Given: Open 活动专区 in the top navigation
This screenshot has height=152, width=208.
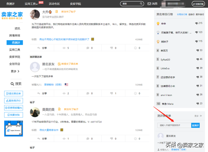Looking at the screenshot, I should (x=54, y=4).
